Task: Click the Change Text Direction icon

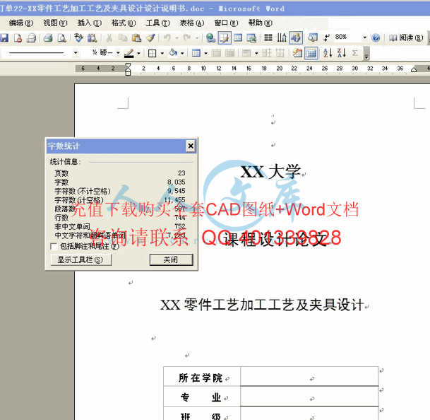Action: 282,38
